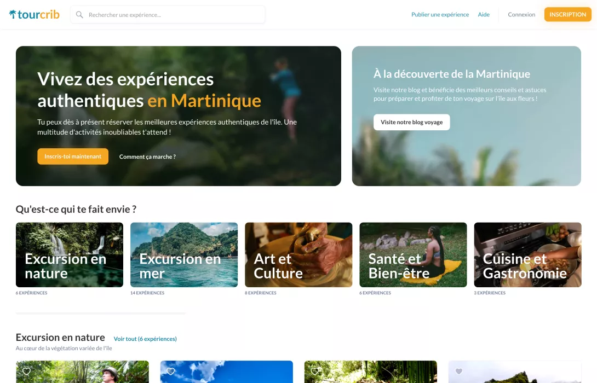Image resolution: width=597 pixels, height=383 pixels.
Task: Click Visite notre blog voyage button
Action: pyautogui.click(x=411, y=122)
